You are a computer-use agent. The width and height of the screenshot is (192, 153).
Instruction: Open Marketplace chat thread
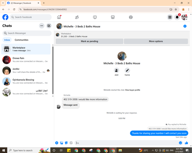26,49
